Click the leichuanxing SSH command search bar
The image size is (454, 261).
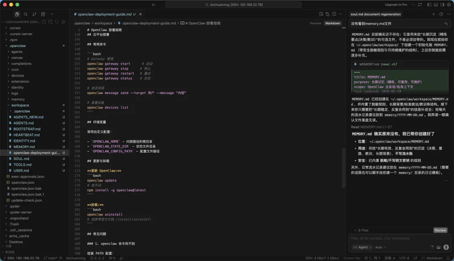[x=233, y=5]
